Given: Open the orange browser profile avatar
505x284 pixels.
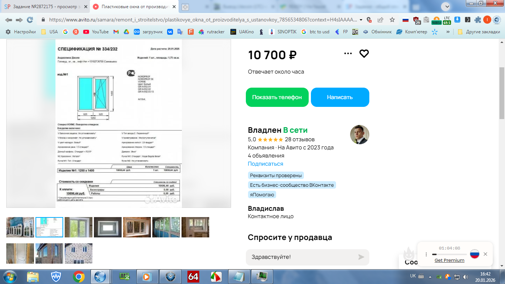Looking at the screenshot, I should tap(488, 20).
